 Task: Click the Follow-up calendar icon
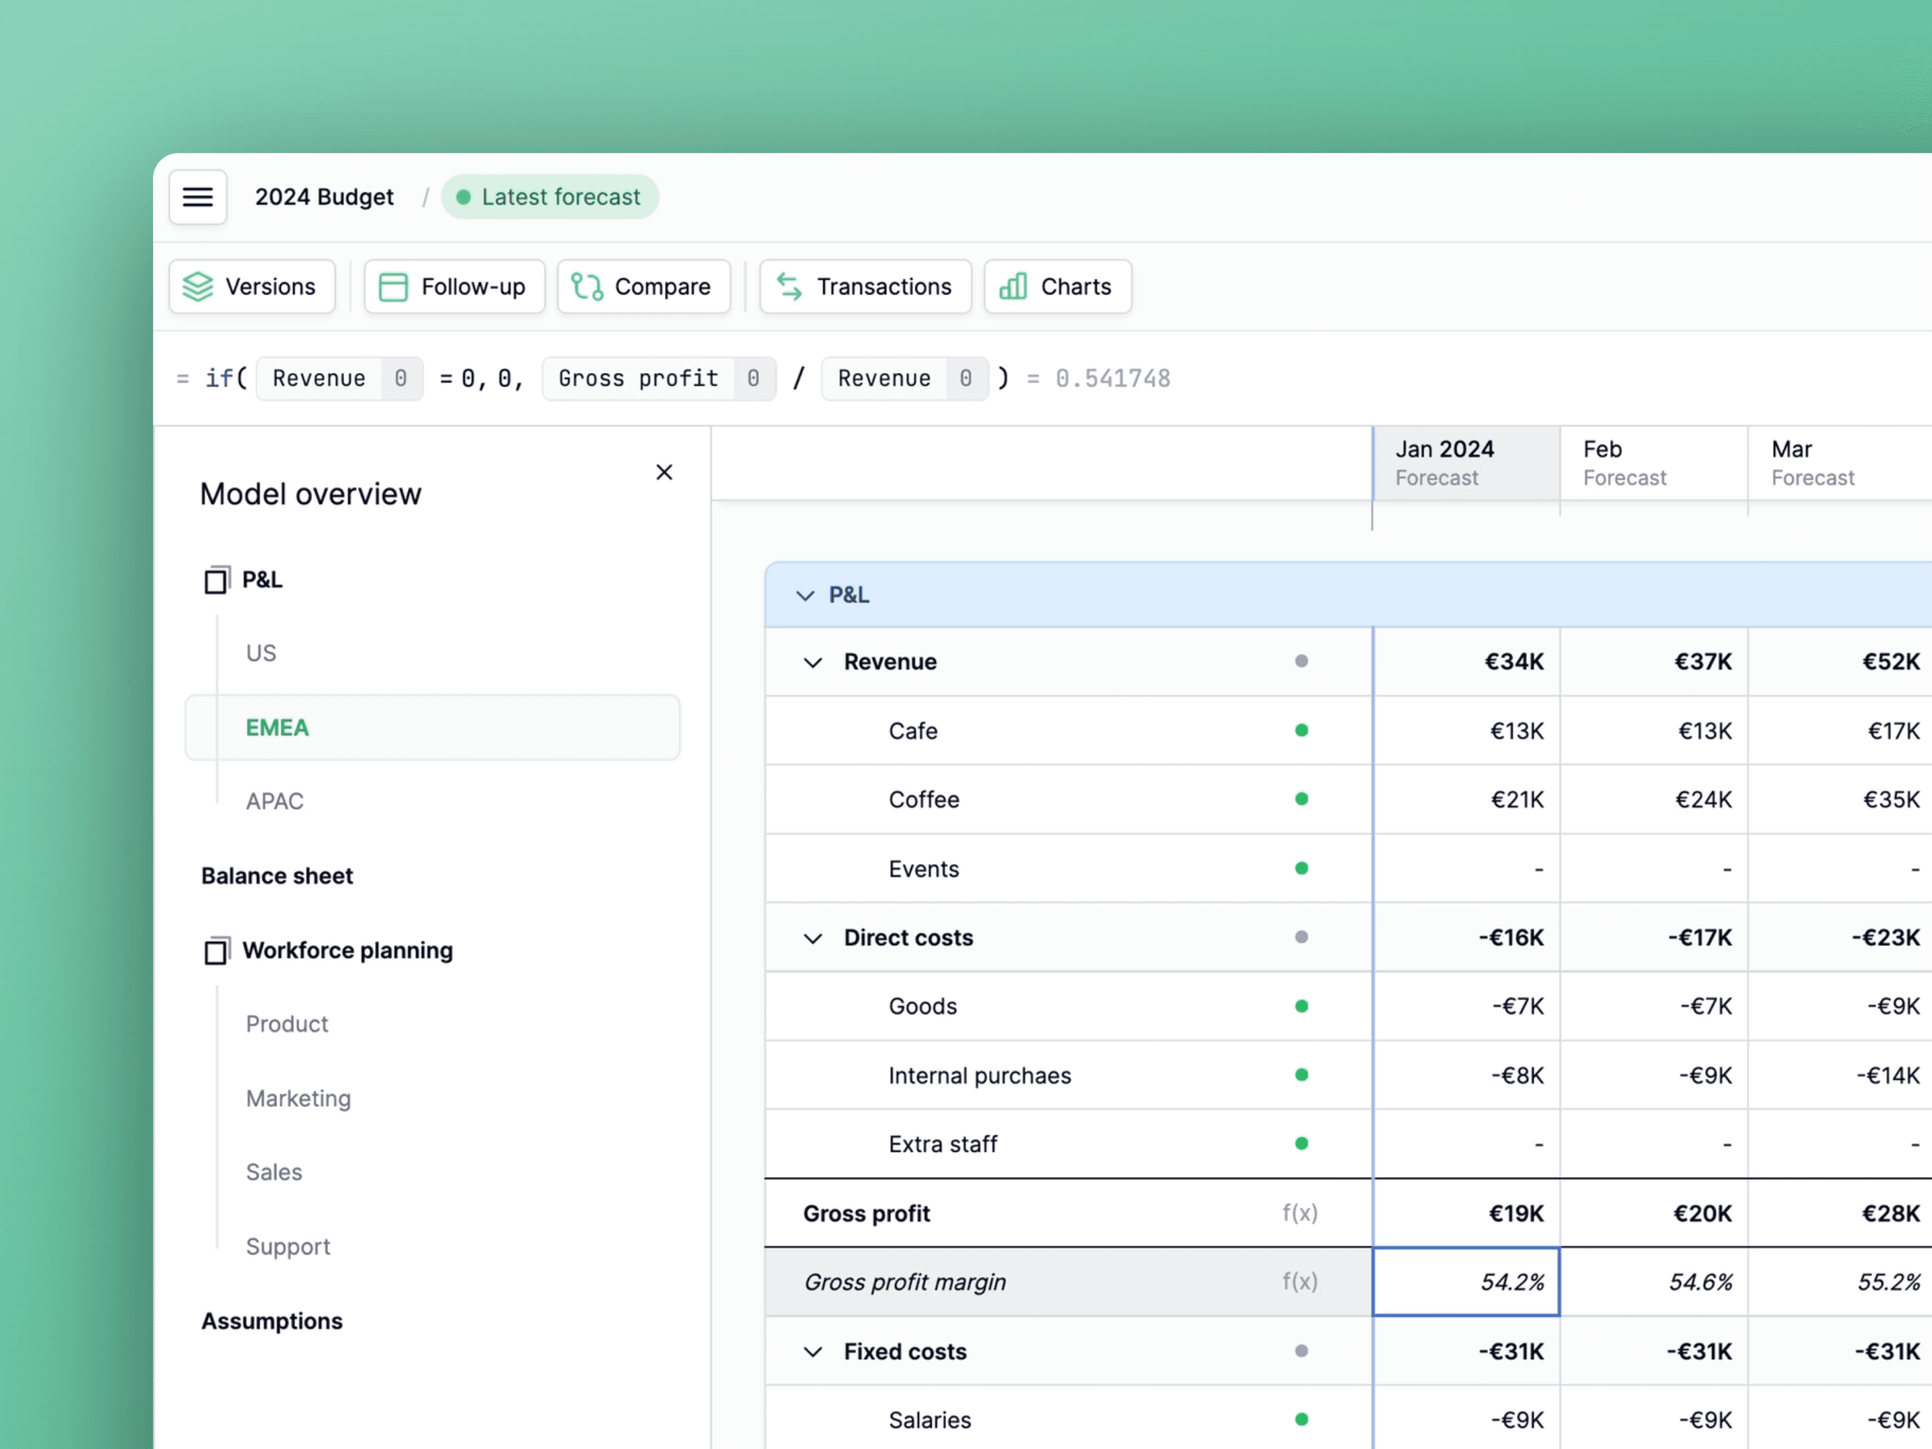393,286
